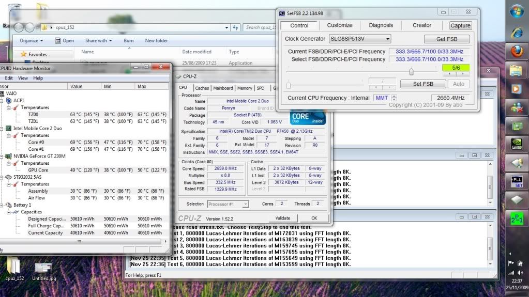This screenshot has width=529, height=297.
Task: Click lower fine-tune slider thumb in SetFSB
Action: tap(289, 85)
